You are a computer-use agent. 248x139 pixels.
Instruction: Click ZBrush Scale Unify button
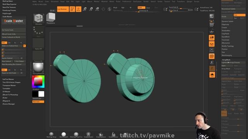pyautogui.click(x=14, y=34)
